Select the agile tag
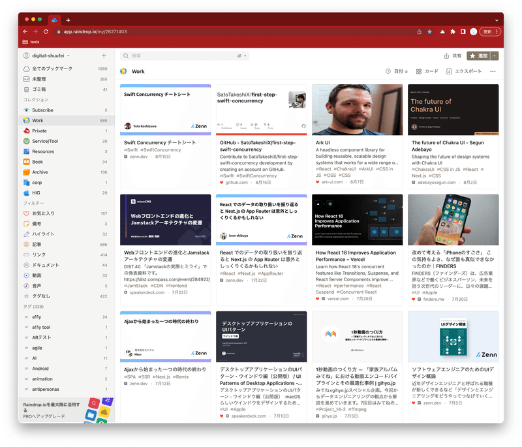The image size is (522, 447). [67, 348]
